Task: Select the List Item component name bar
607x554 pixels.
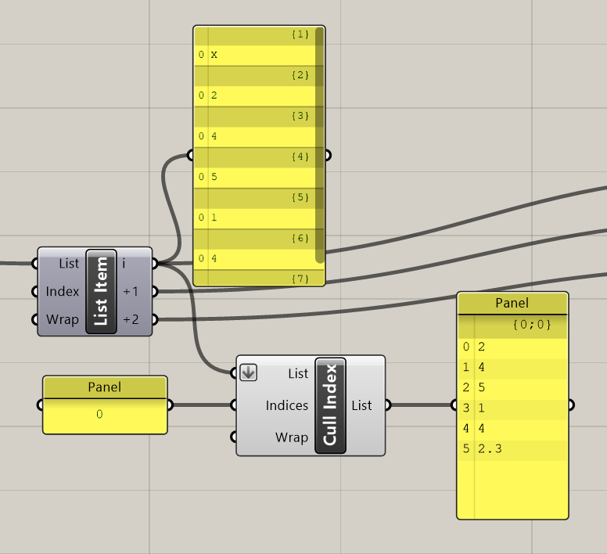Action: [x=101, y=291]
